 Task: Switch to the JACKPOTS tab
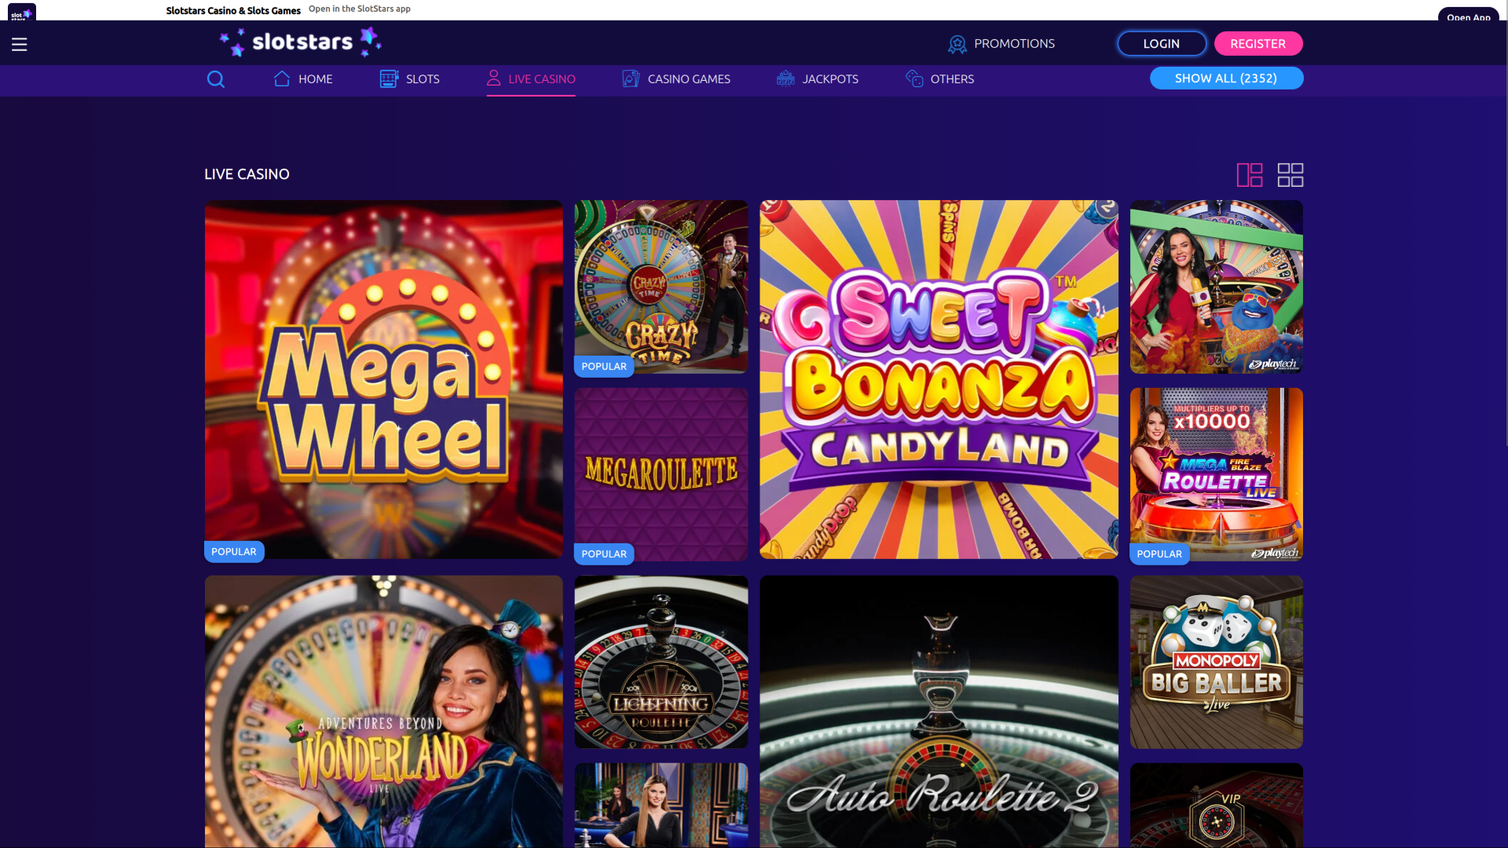pyautogui.click(x=830, y=79)
